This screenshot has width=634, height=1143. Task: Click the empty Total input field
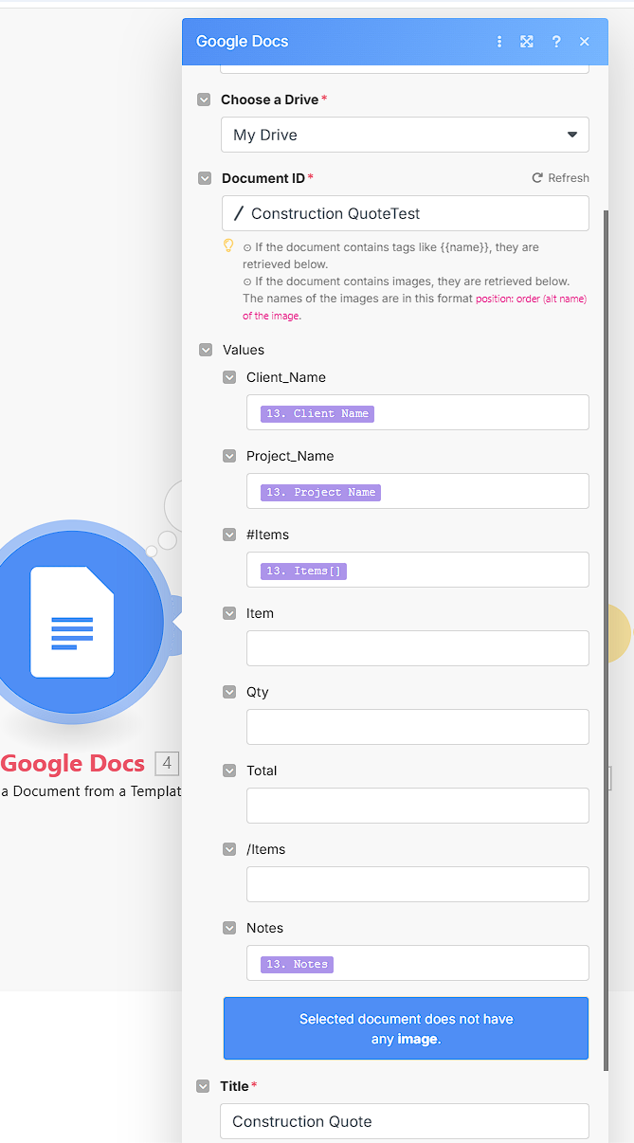(417, 806)
